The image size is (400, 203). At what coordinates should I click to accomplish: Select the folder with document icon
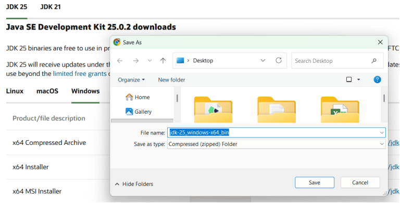[277, 110]
